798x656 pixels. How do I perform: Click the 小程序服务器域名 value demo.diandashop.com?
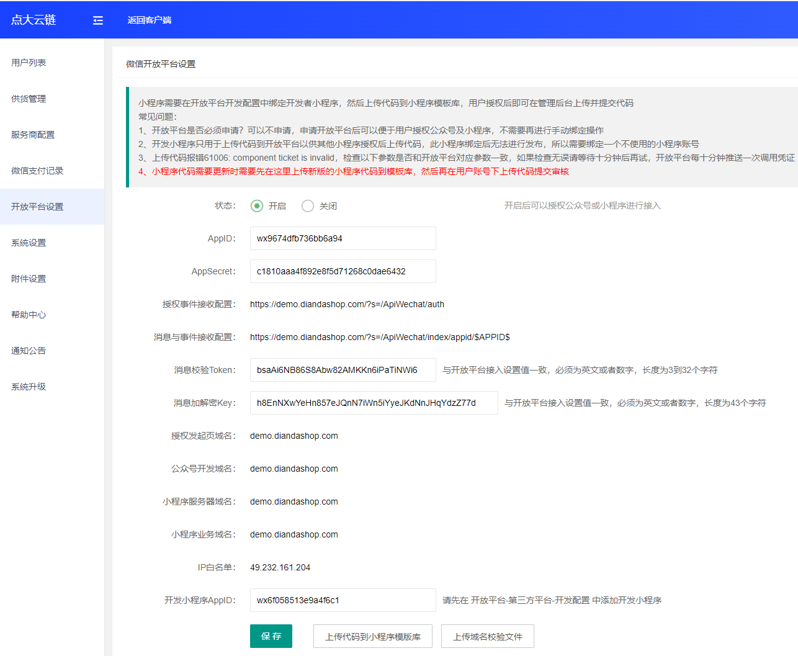point(294,501)
